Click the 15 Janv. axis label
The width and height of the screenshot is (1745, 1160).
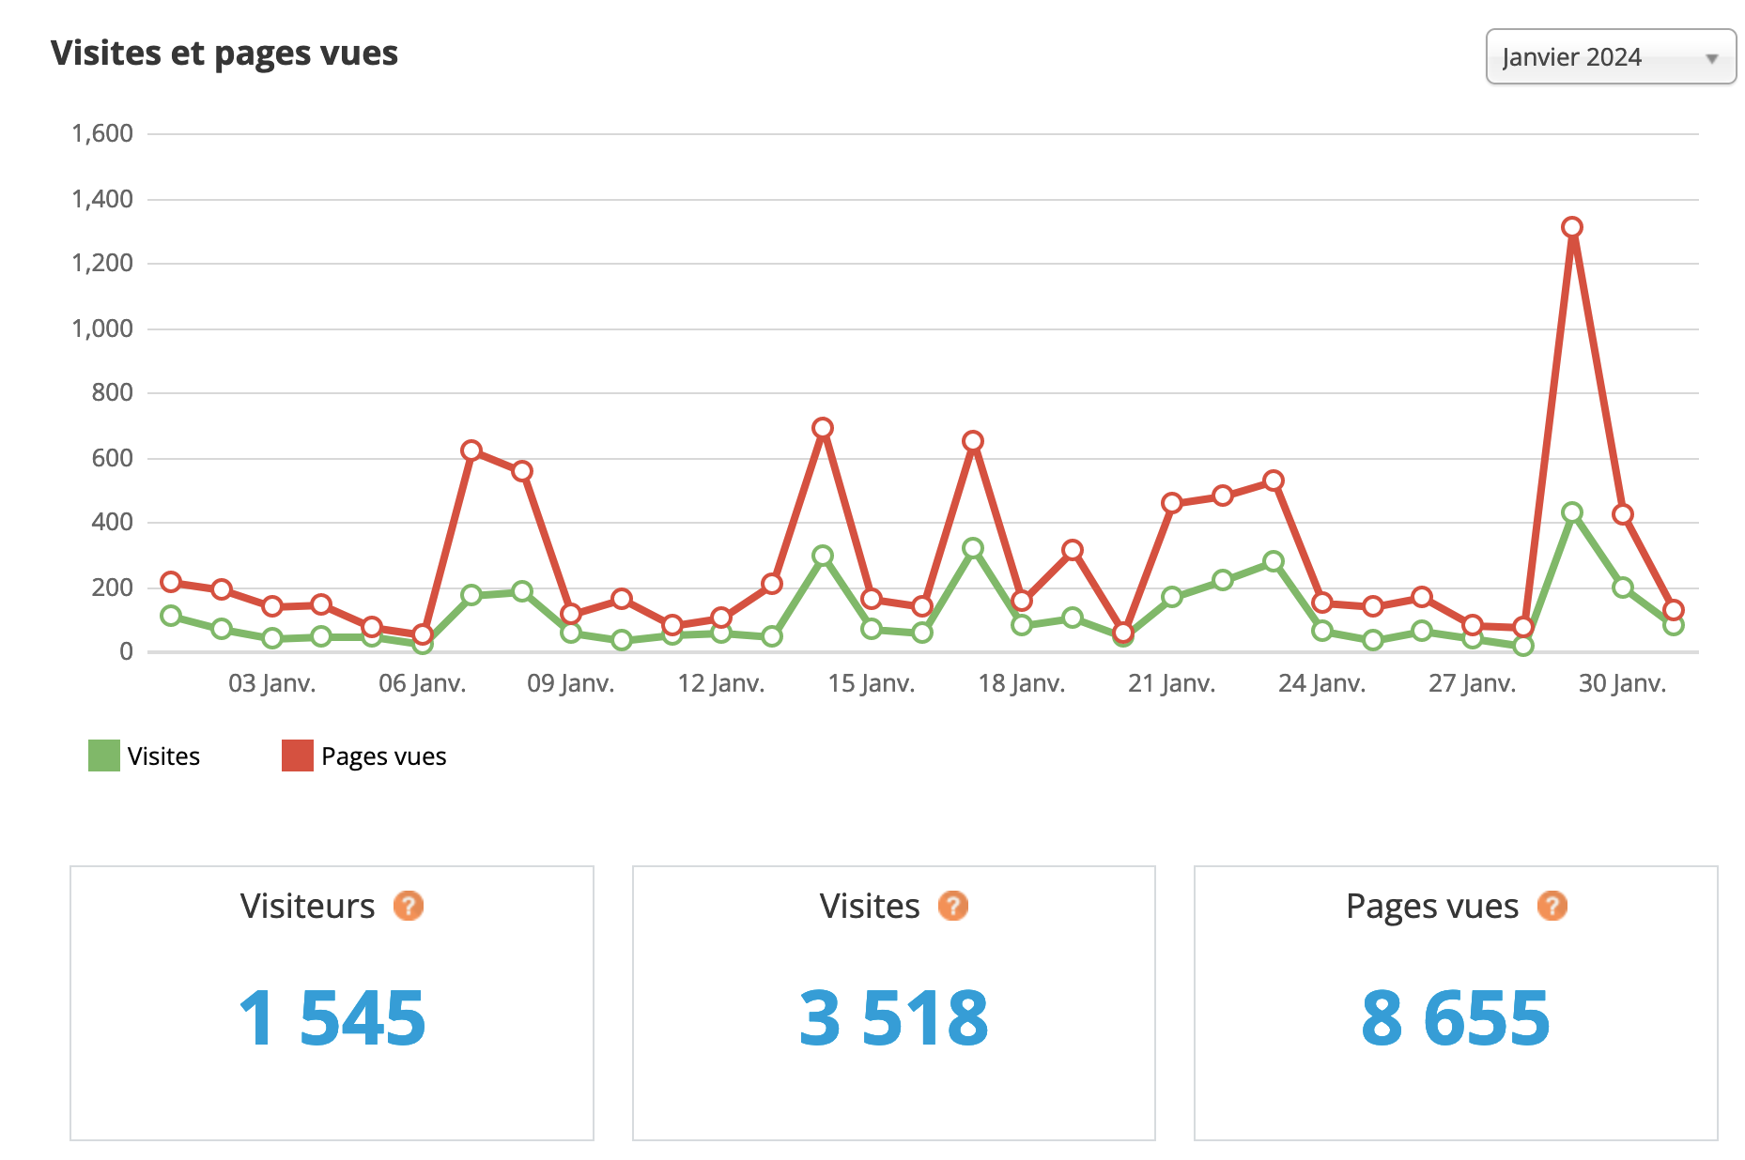872,683
